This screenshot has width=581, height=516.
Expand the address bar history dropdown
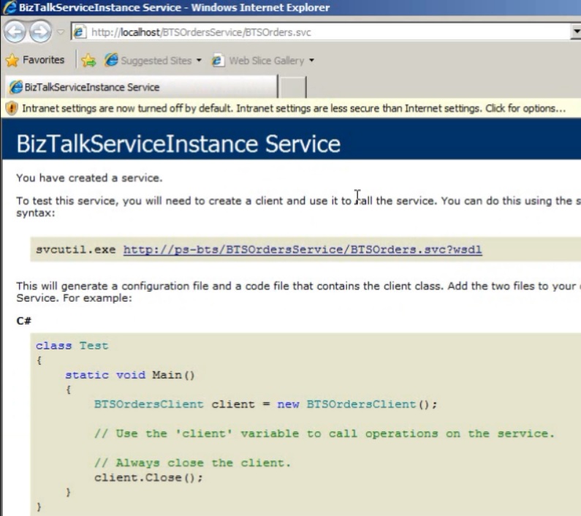(x=576, y=32)
